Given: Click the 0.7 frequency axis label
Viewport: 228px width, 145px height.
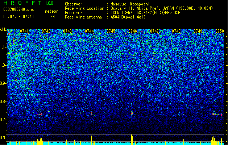Looking at the screenshot, I should 3,120.
